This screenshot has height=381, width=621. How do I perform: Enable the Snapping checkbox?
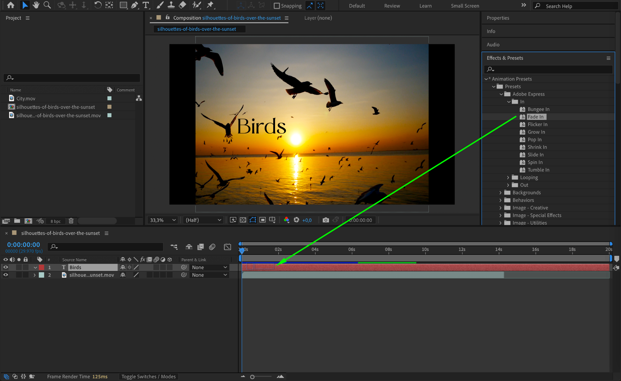(x=277, y=6)
